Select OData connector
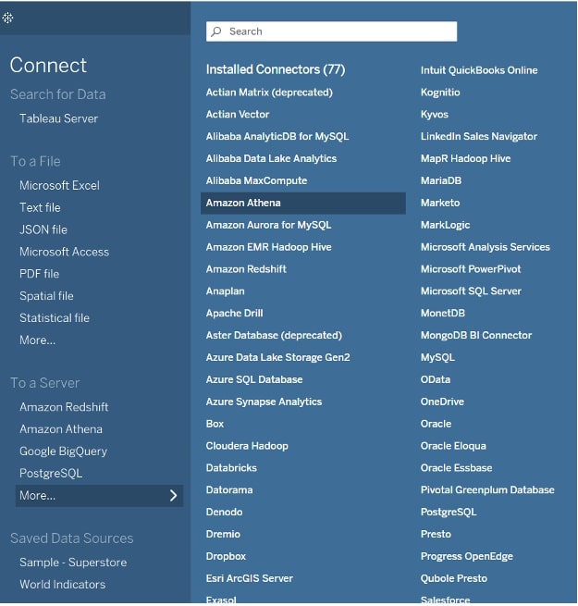 (x=436, y=379)
